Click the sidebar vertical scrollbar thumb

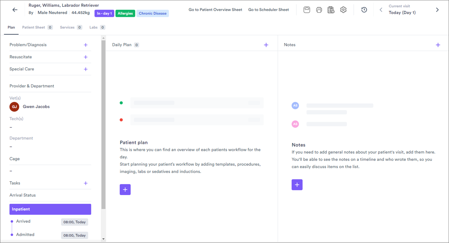tap(103, 125)
